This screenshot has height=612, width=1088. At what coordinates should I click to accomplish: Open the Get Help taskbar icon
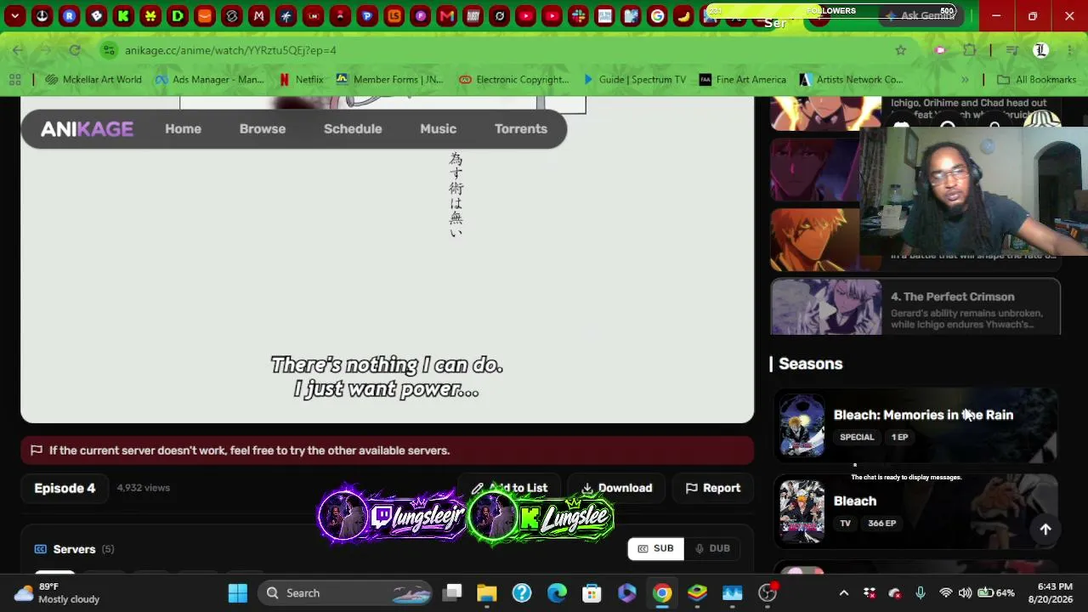point(522,592)
